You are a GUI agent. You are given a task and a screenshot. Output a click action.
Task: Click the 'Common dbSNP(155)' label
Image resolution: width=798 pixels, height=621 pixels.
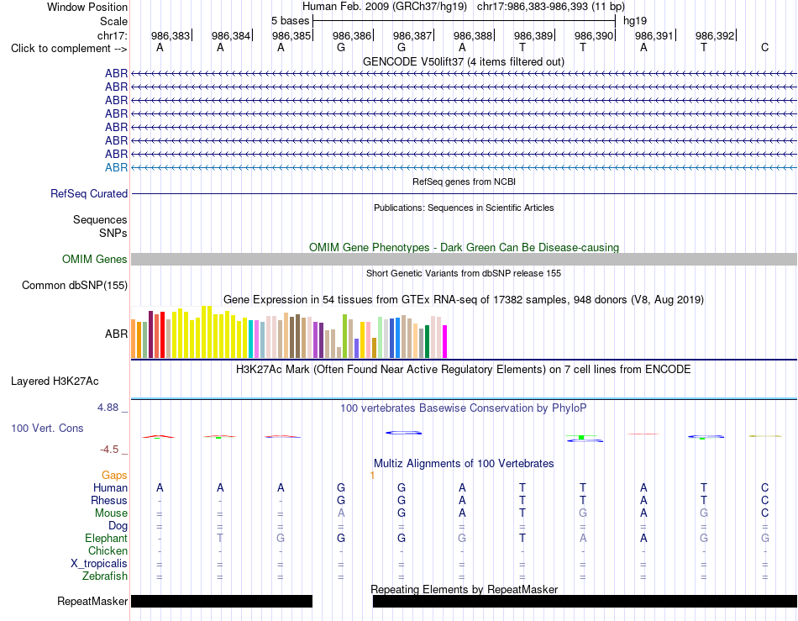point(75,285)
